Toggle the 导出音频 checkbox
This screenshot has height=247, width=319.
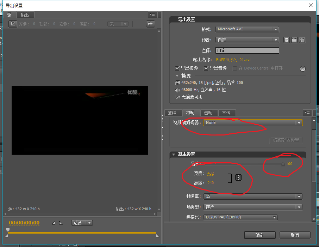point(206,68)
